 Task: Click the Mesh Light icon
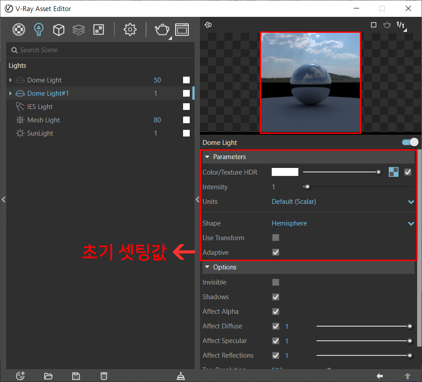20,120
